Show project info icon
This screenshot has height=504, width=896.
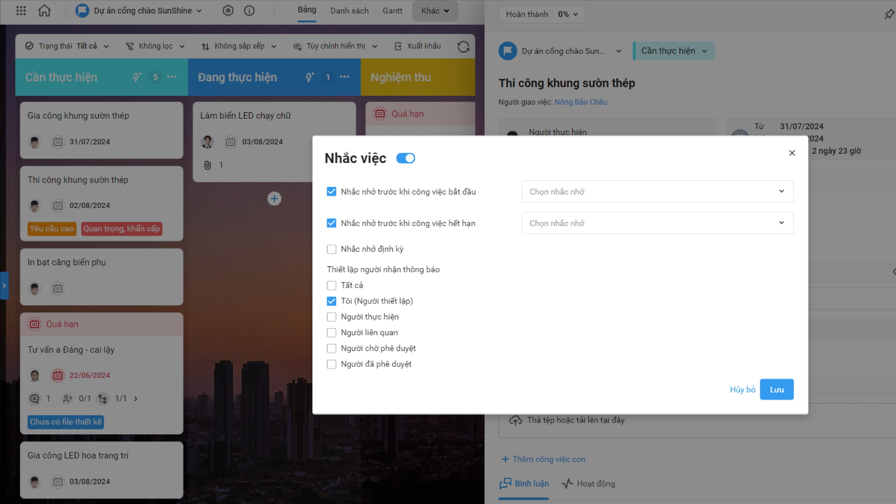249,10
